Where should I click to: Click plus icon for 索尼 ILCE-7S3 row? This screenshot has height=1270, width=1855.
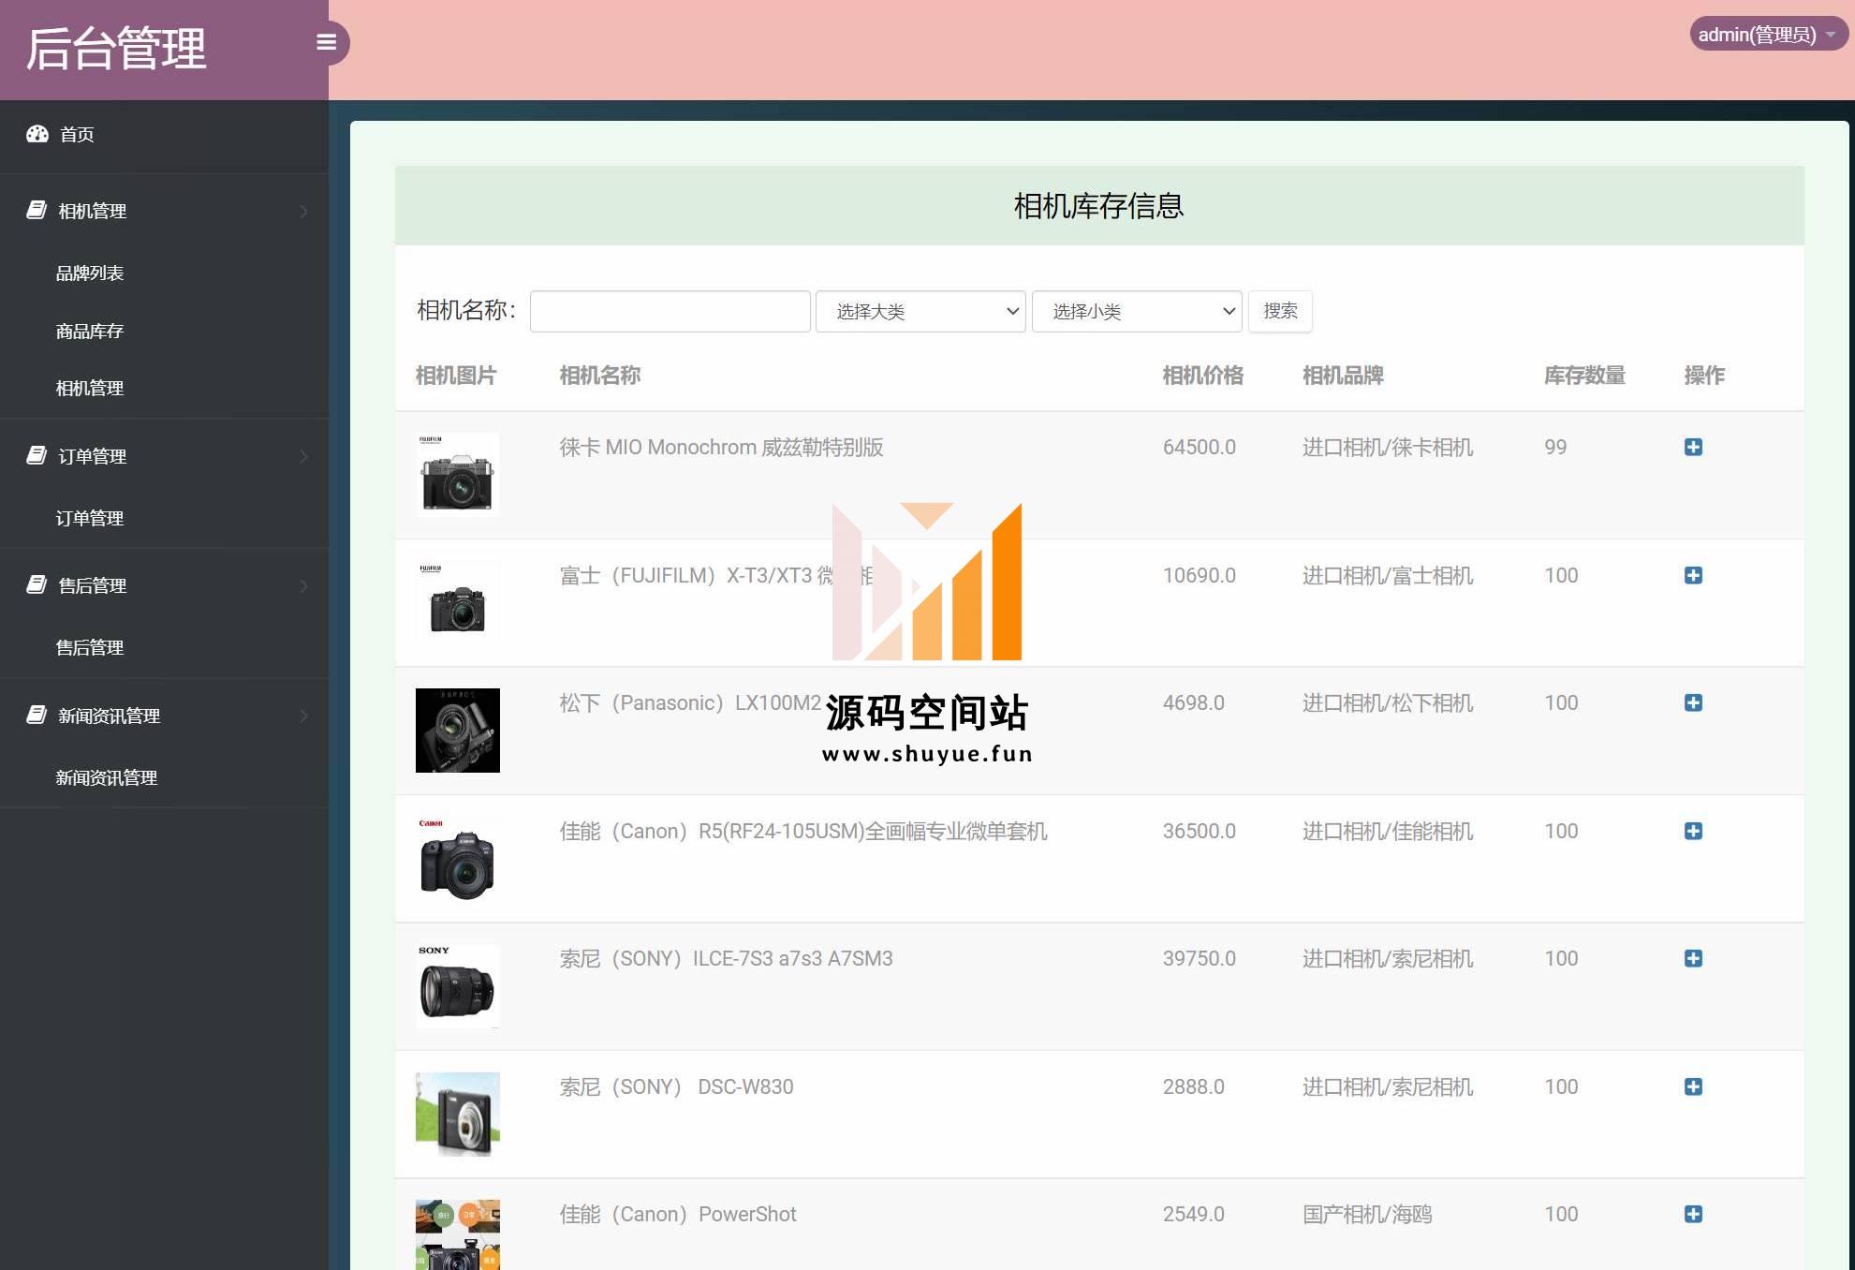coord(1693,958)
